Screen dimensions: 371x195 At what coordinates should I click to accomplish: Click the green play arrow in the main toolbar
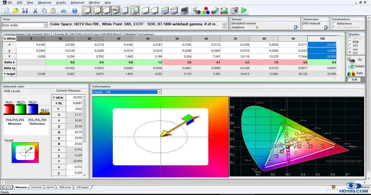click(244, 10)
